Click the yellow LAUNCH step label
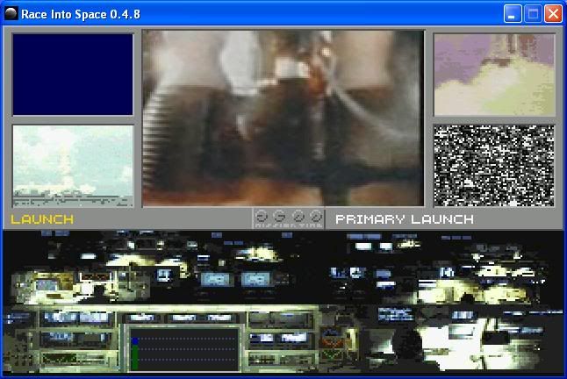 42,219
